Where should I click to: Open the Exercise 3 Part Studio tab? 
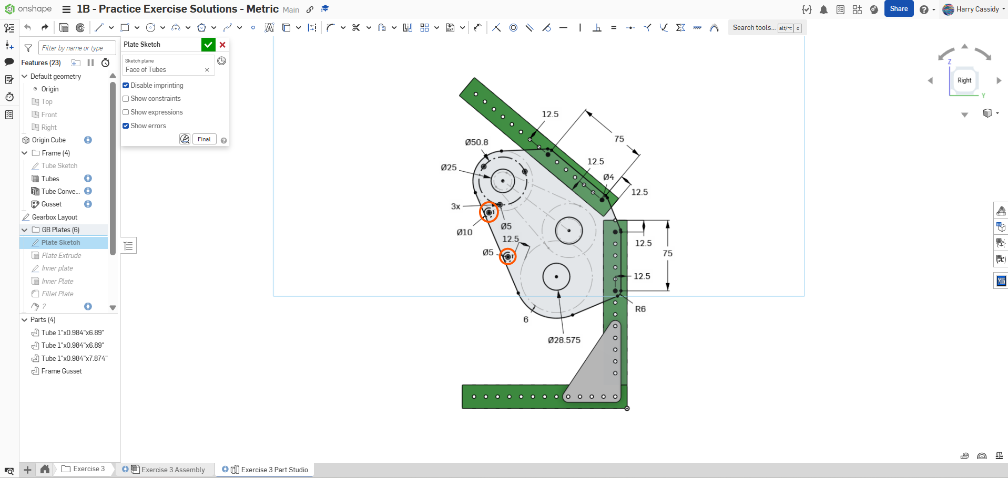point(274,470)
